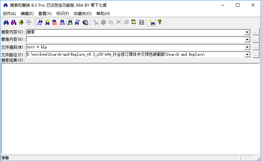Click the HTML globe icon

click(85, 22)
